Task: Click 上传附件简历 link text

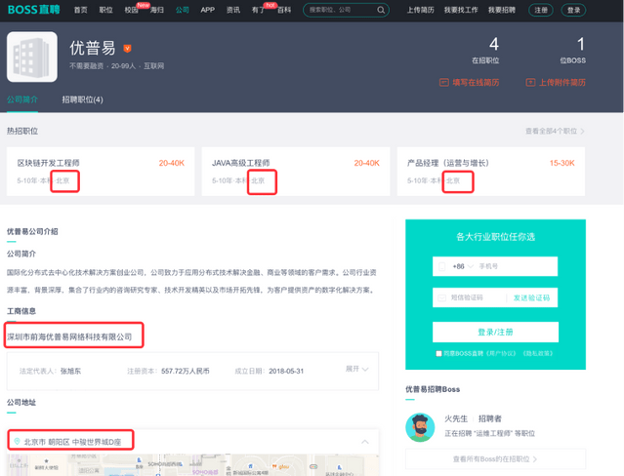Action: [562, 82]
